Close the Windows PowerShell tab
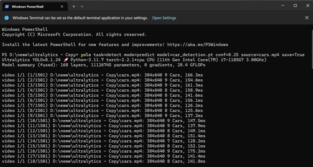 (x=62, y=6)
